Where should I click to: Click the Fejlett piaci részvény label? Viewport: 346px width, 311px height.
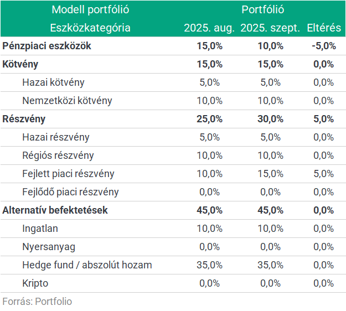click(68, 174)
